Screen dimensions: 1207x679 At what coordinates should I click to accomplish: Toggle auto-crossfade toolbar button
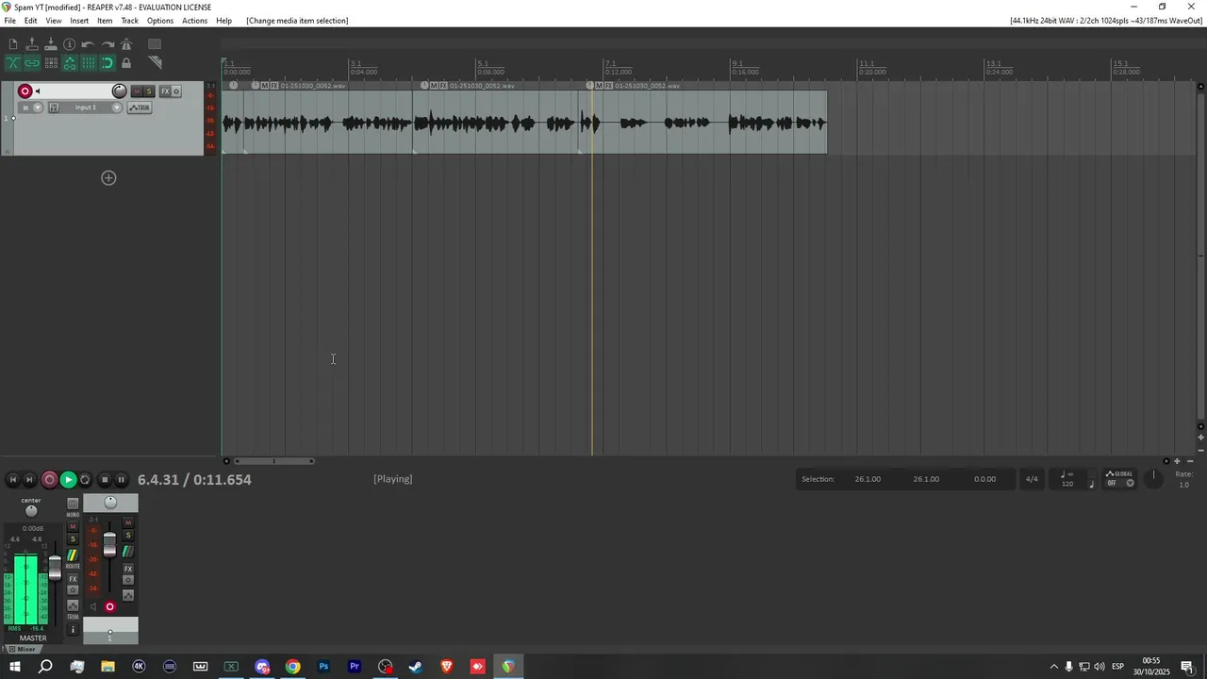coord(13,63)
